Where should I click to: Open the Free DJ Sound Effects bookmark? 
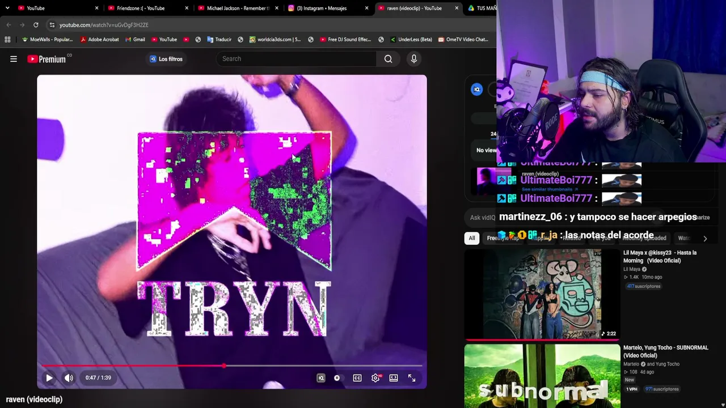click(345, 40)
